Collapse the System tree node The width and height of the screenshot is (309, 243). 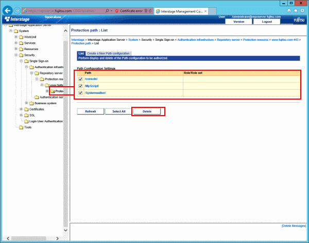[11, 31]
